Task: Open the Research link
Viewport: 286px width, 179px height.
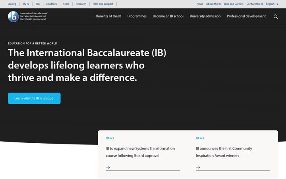Action: [81, 4]
